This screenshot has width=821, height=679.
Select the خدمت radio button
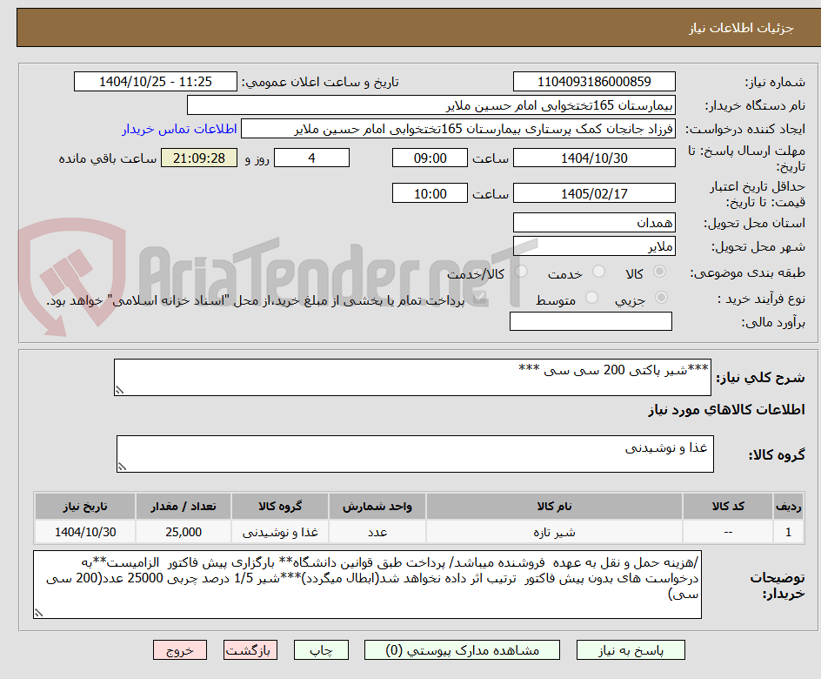[598, 272]
